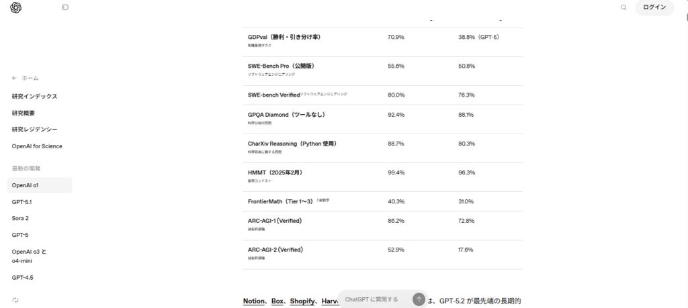Open OpenAI o3 と o4-mini entry
The width and height of the screenshot is (688, 308).
click(x=29, y=256)
